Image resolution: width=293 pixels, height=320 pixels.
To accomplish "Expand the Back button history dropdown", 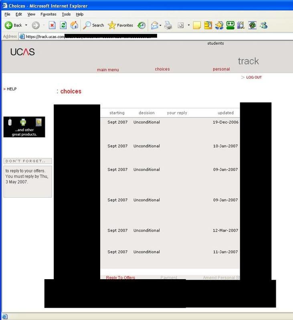I will [x=26, y=25].
